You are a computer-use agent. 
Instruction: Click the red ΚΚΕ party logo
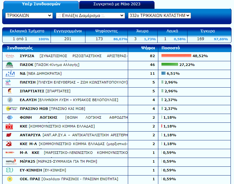(9, 126)
